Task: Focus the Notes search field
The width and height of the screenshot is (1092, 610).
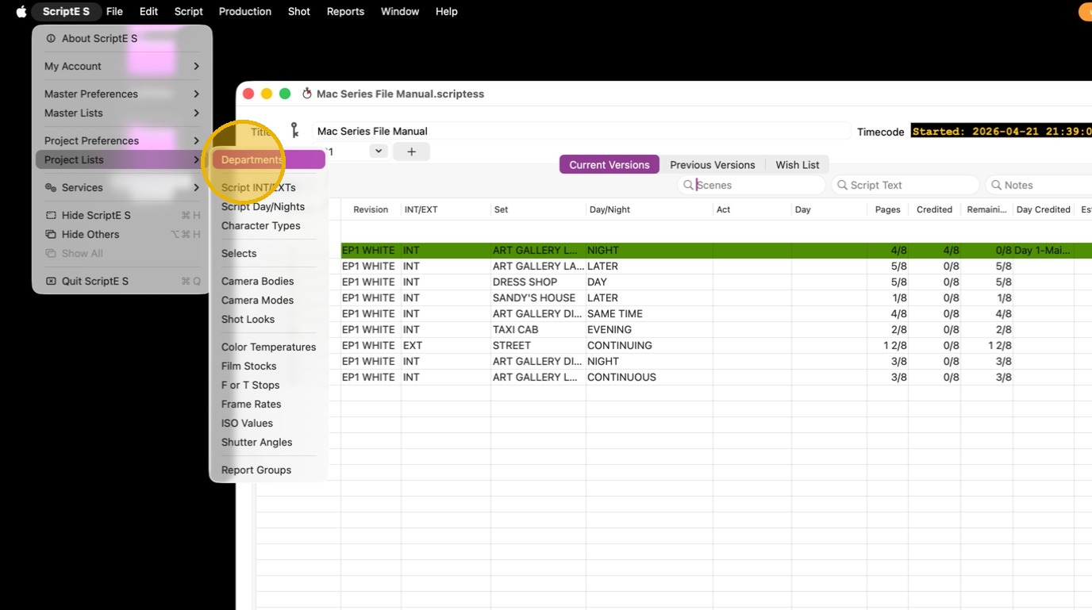Action: coord(1040,185)
